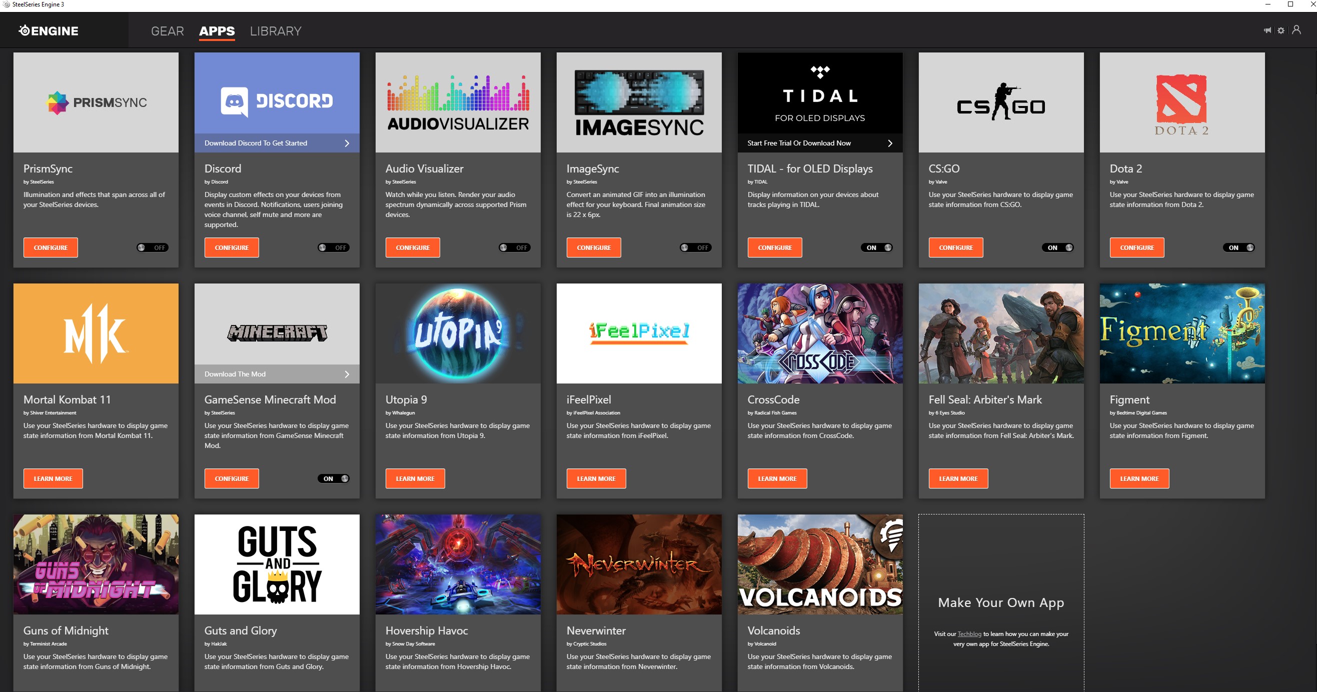Click Configure on Dota 2 card

click(x=1136, y=247)
